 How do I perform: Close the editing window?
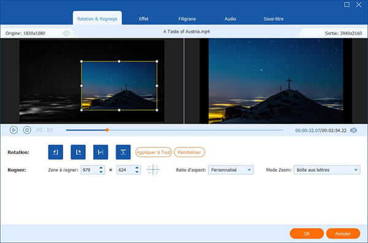pyautogui.click(x=359, y=4)
